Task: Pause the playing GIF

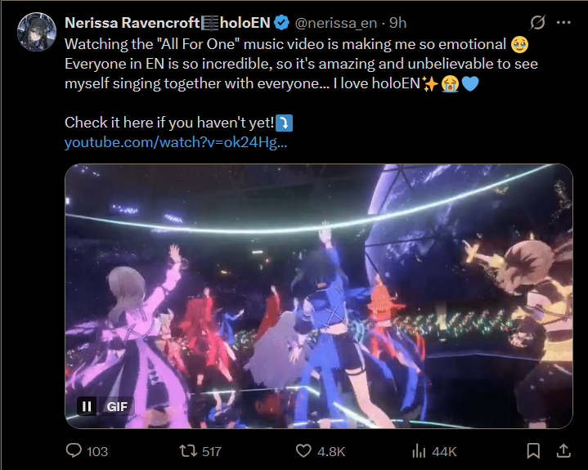Action: point(86,405)
